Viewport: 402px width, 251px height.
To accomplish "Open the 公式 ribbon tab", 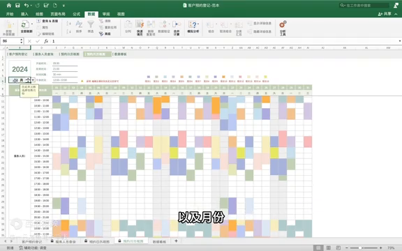I will pos(76,14).
